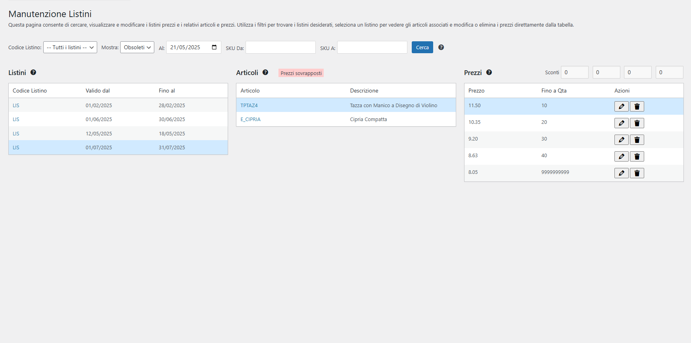691x343 pixels.
Task: Edit the 10.35 price row
Action: click(621, 123)
